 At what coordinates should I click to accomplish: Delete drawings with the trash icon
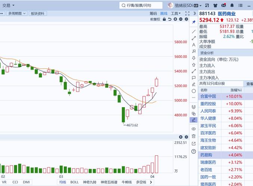click(x=194, y=136)
